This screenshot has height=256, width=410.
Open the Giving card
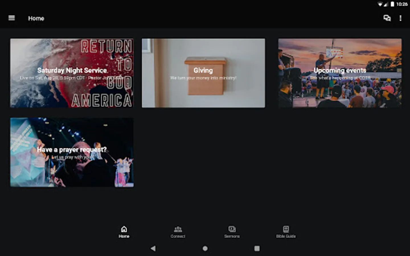pos(203,73)
